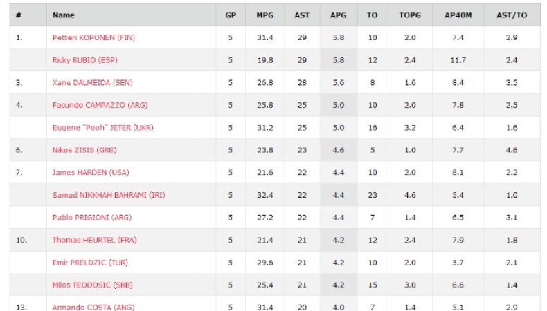Image resolution: width=547 pixels, height=311 pixels.
Task: Open Petteri KOPONEN (FIN) player link
Action: (93, 37)
